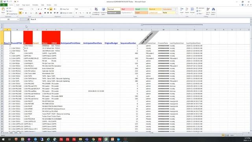
Task: Switch to the Data tab
Action: [43, 5]
